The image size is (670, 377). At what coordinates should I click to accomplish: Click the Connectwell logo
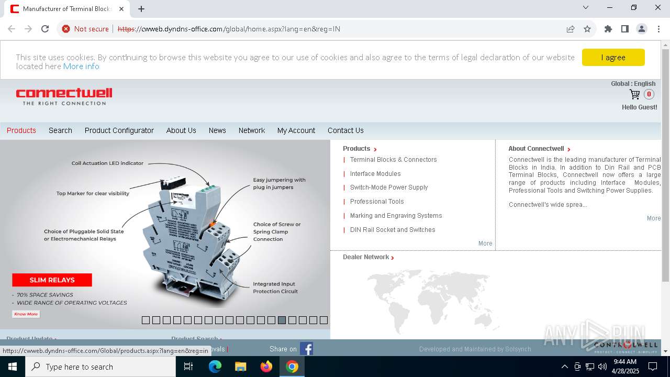pyautogui.click(x=64, y=96)
